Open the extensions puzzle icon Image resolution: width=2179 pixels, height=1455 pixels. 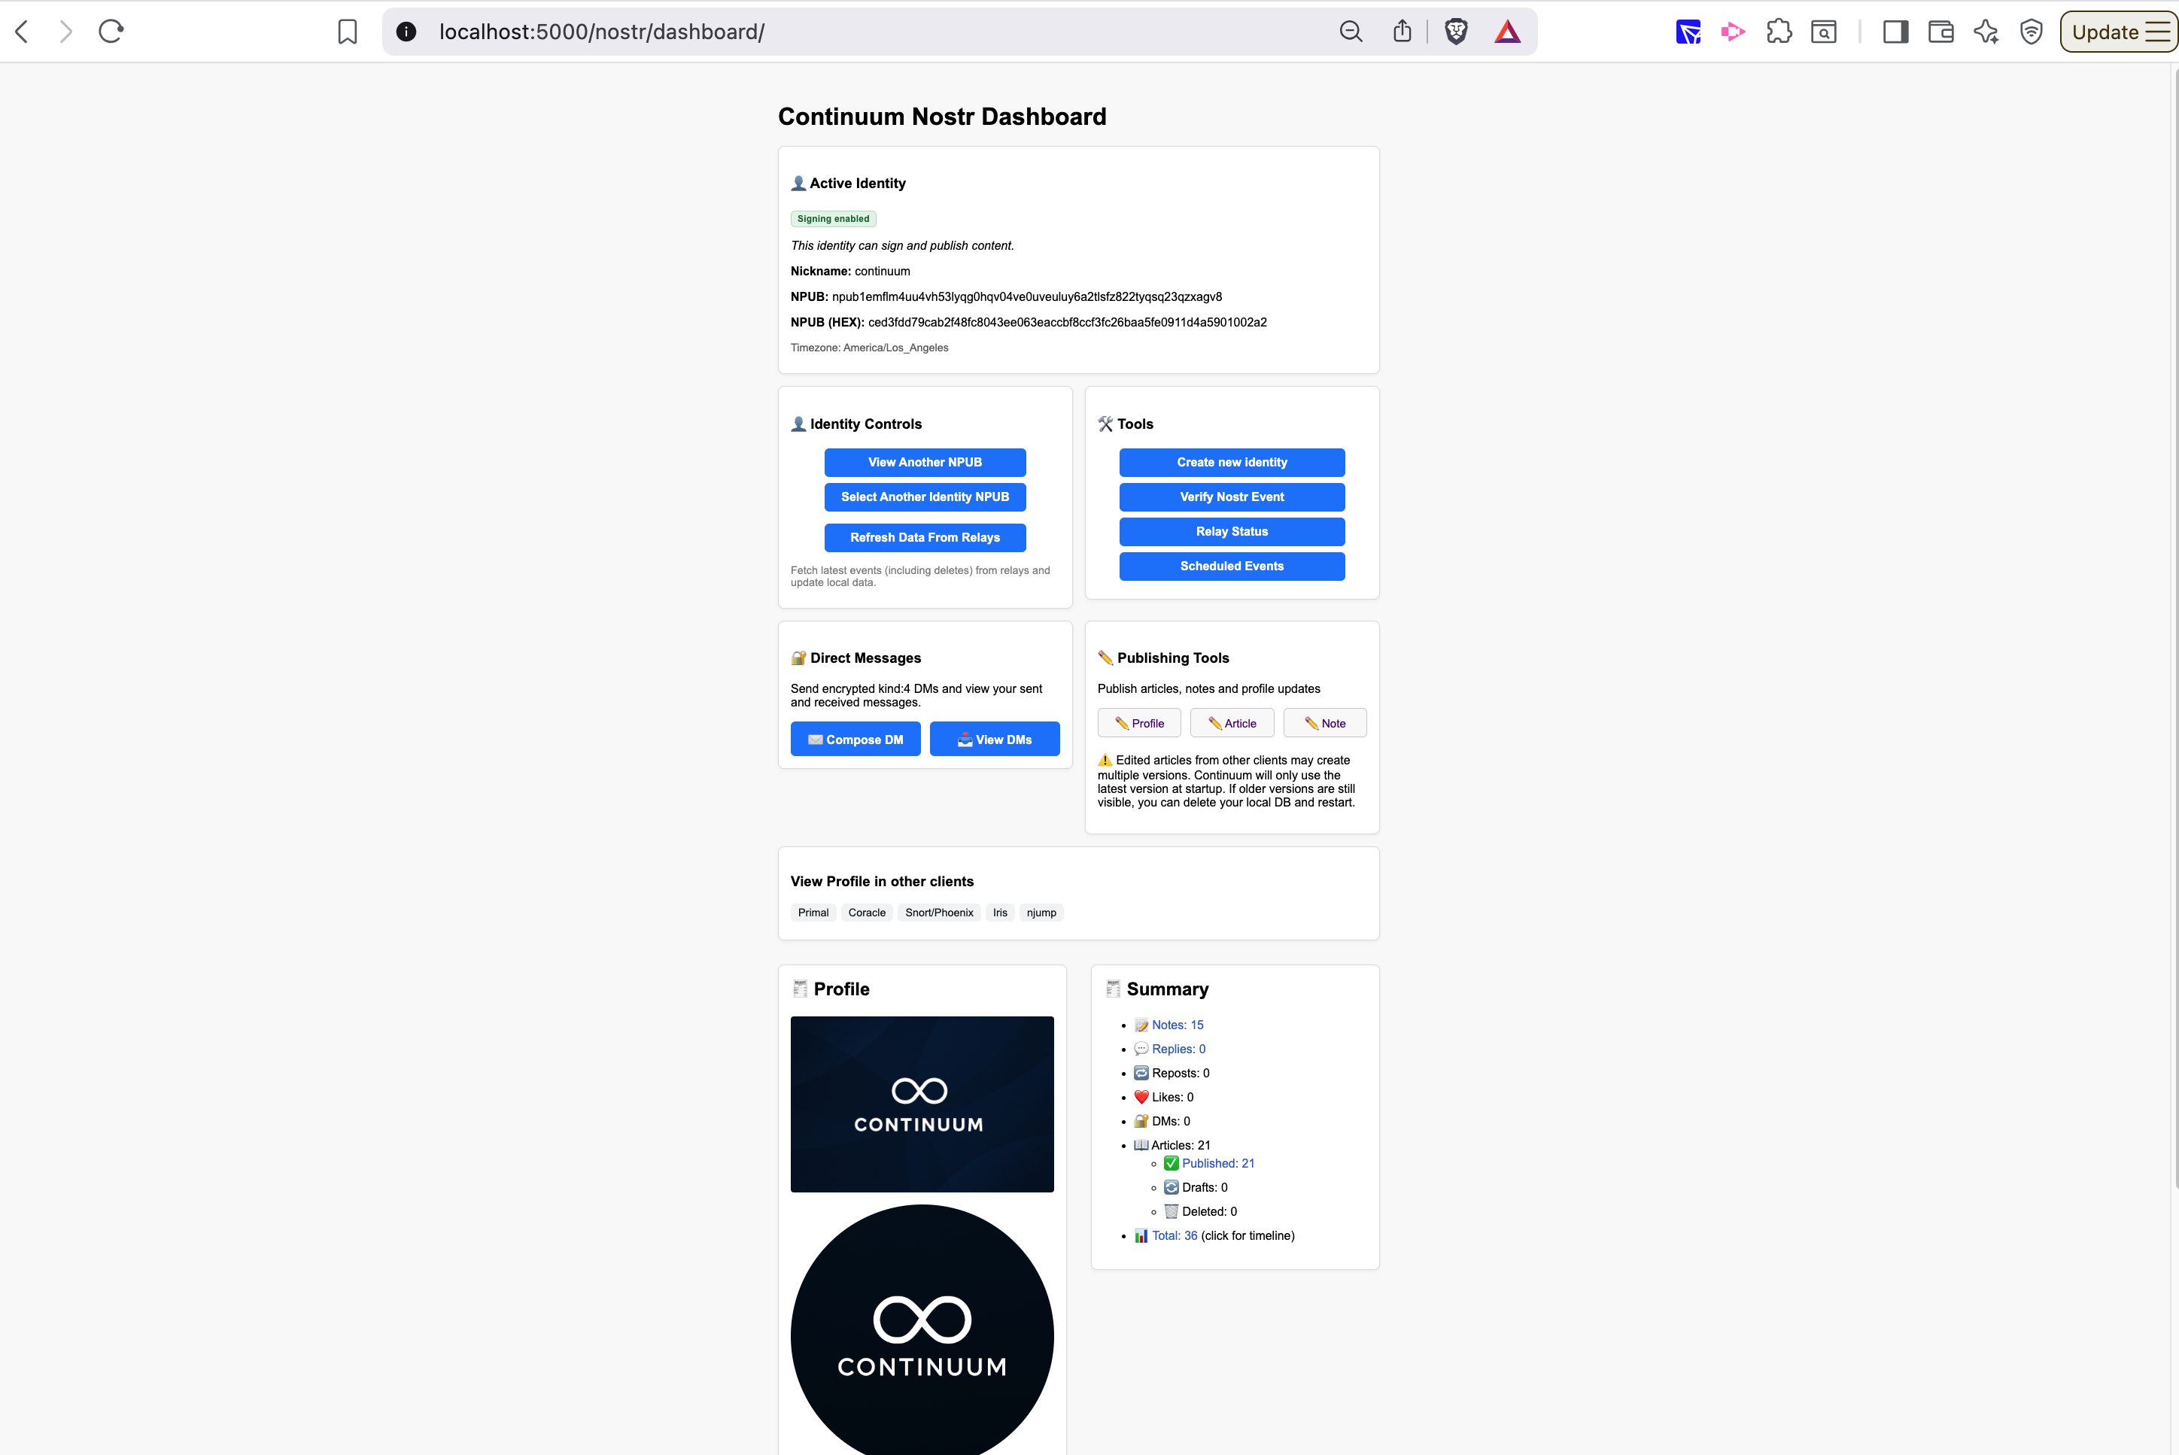(x=1778, y=32)
